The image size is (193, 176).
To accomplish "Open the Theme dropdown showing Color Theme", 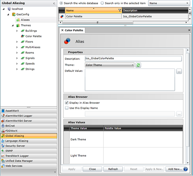I will click(109, 65).
